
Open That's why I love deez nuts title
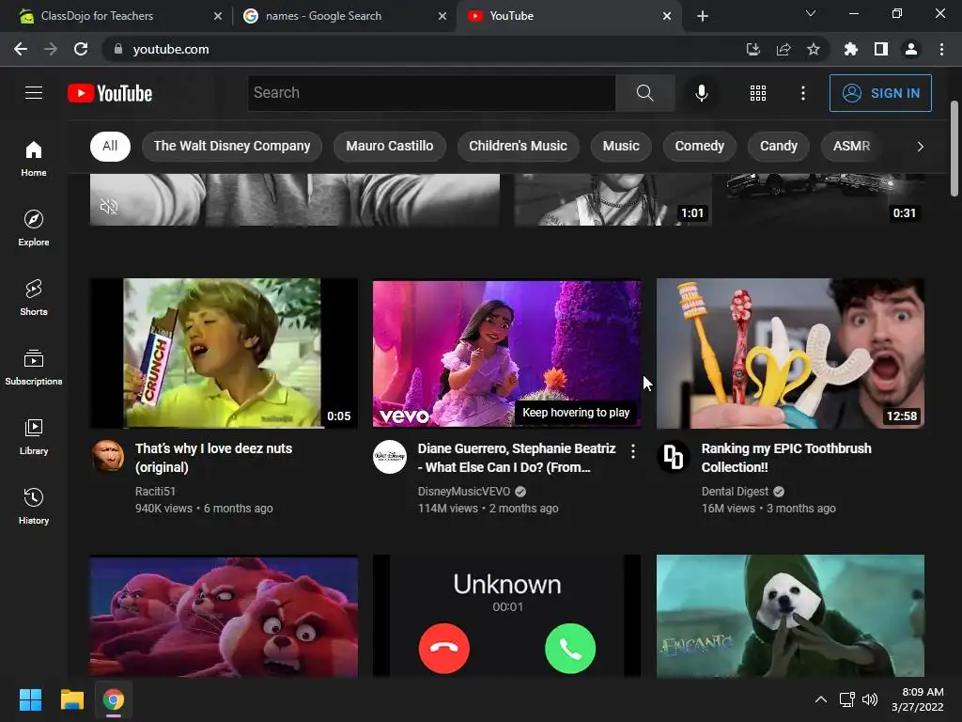[213, 458]
